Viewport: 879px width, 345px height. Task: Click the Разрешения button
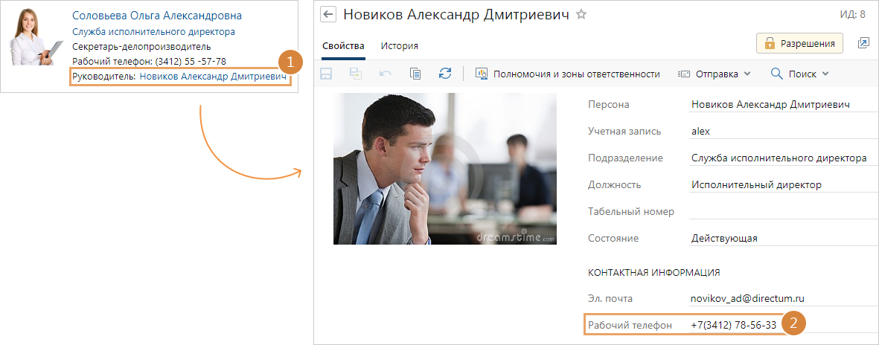pyautogui.click(x=799, y=44)
